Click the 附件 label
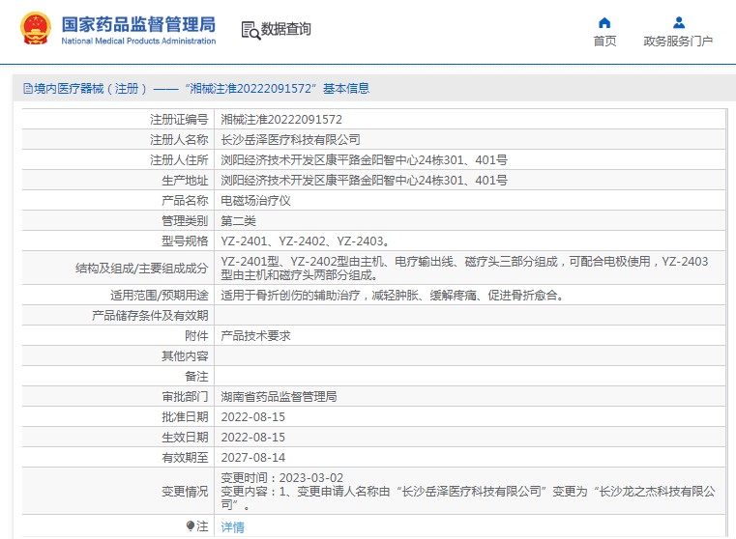 point(196,335)
